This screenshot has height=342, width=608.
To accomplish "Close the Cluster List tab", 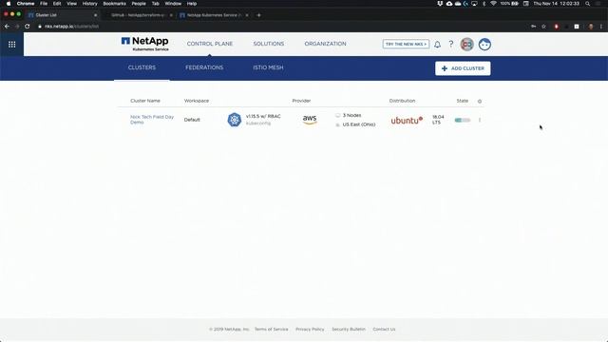I will [x=95, y=15].
